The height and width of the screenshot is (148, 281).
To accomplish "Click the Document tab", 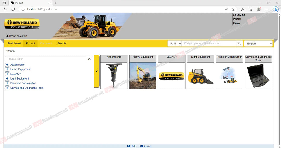I will (46, 43).
